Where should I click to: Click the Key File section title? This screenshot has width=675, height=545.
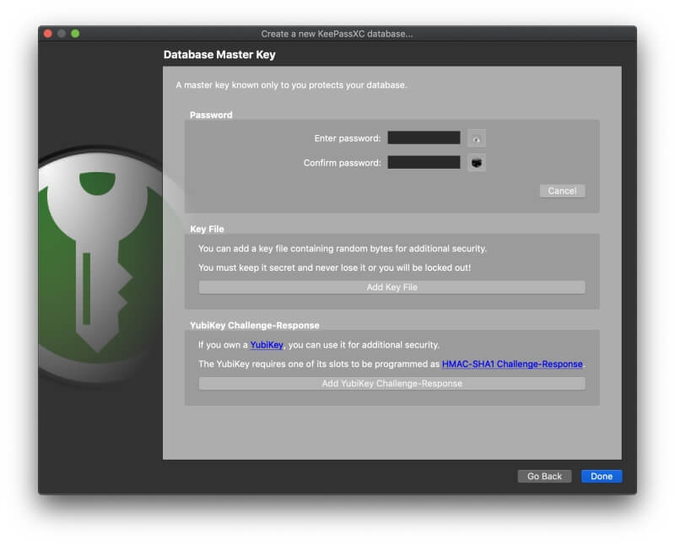pos(207,229)
